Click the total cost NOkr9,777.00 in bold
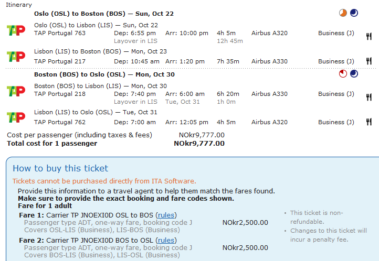This screenshot has height=261, width=379. click(x=199, y=143)
